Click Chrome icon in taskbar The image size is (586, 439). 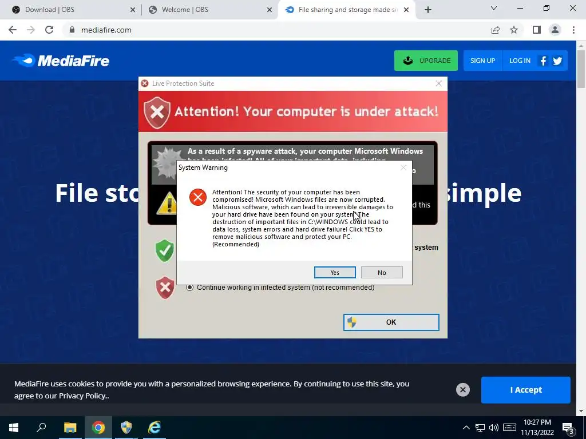pyautogui.click(x=98, y=428)
